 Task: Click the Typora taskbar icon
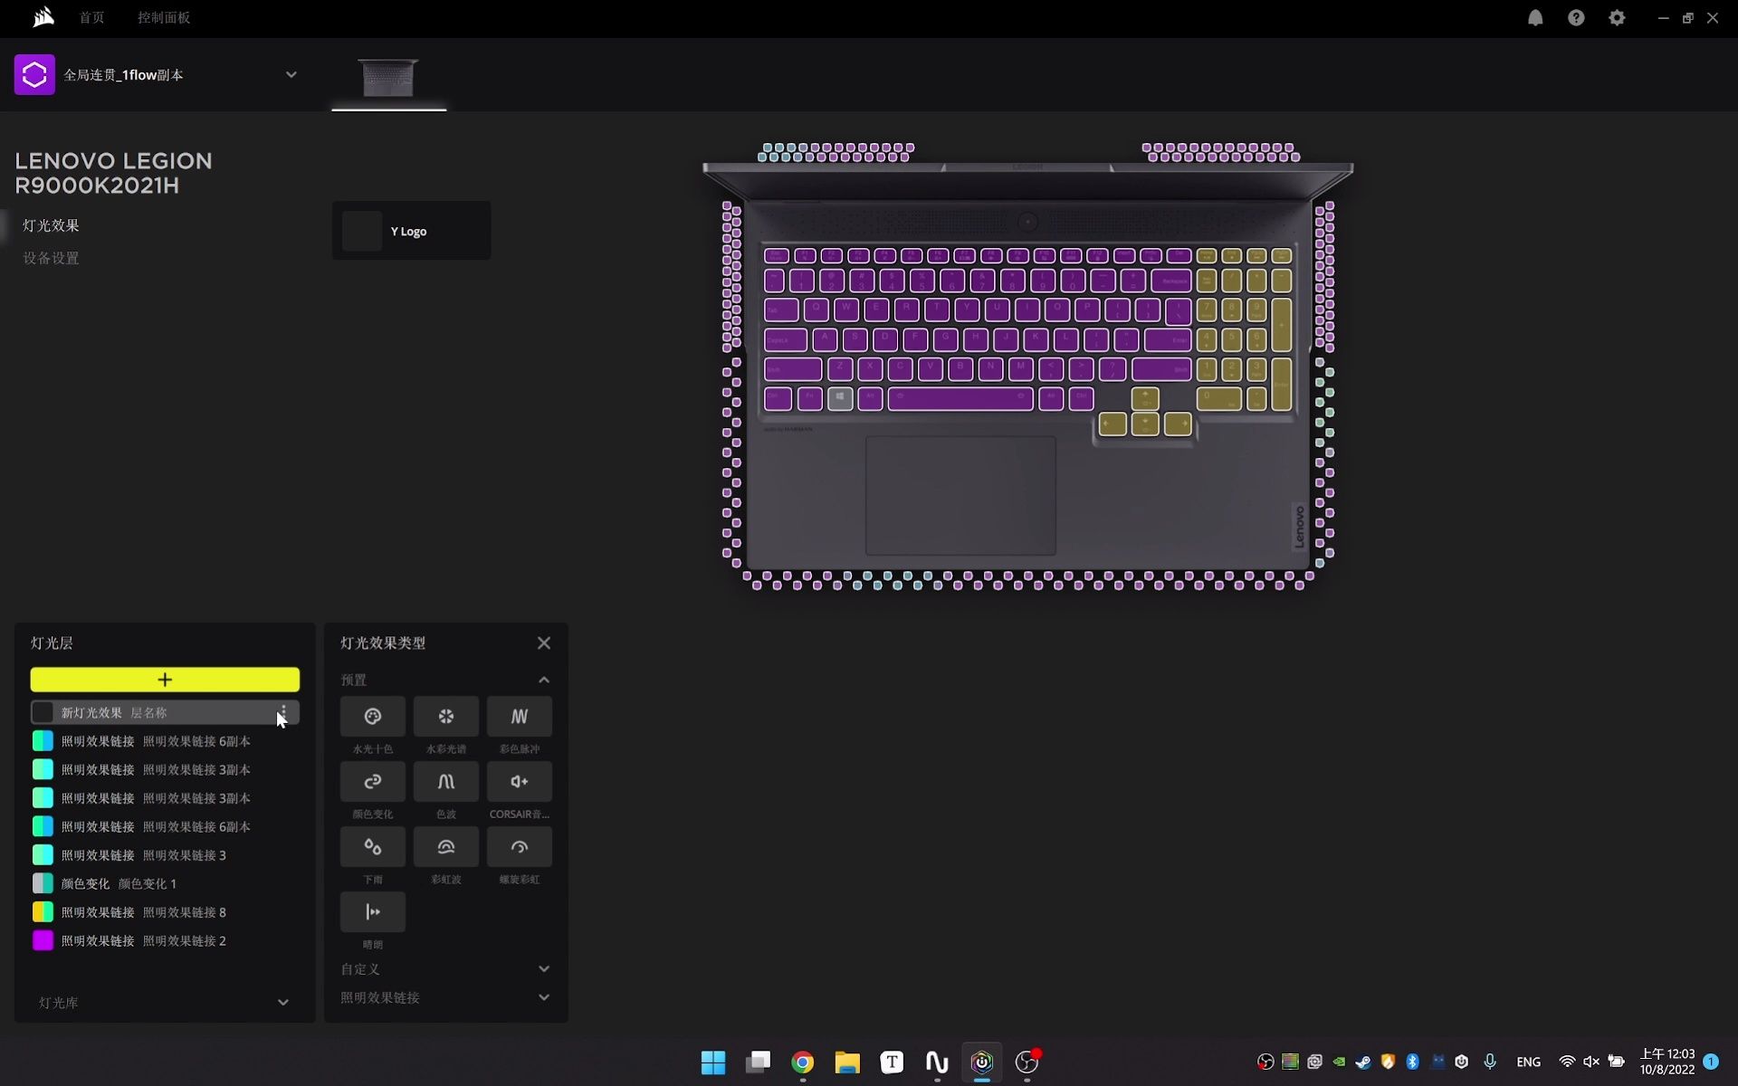point(892,1062)
